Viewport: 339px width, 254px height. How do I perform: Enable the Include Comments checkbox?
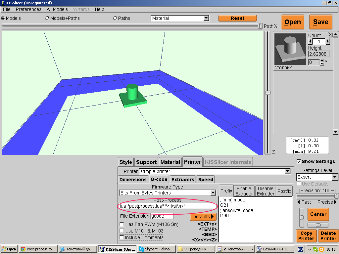point(122,237)
